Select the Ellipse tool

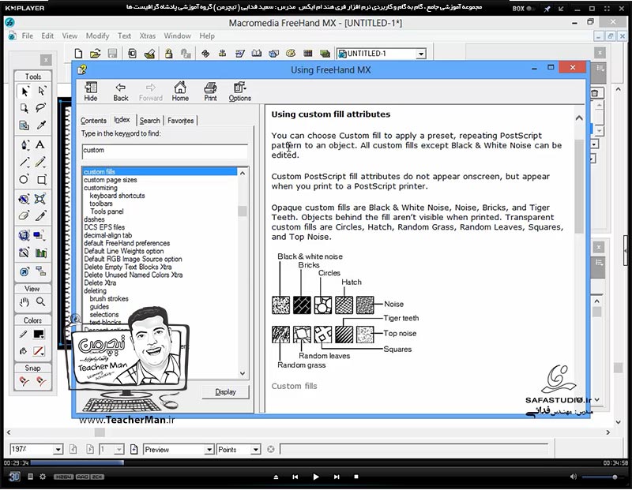tap(24, 179)
